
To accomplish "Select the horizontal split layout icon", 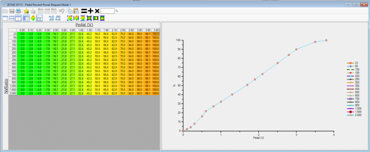I will (x=12, y=18).
